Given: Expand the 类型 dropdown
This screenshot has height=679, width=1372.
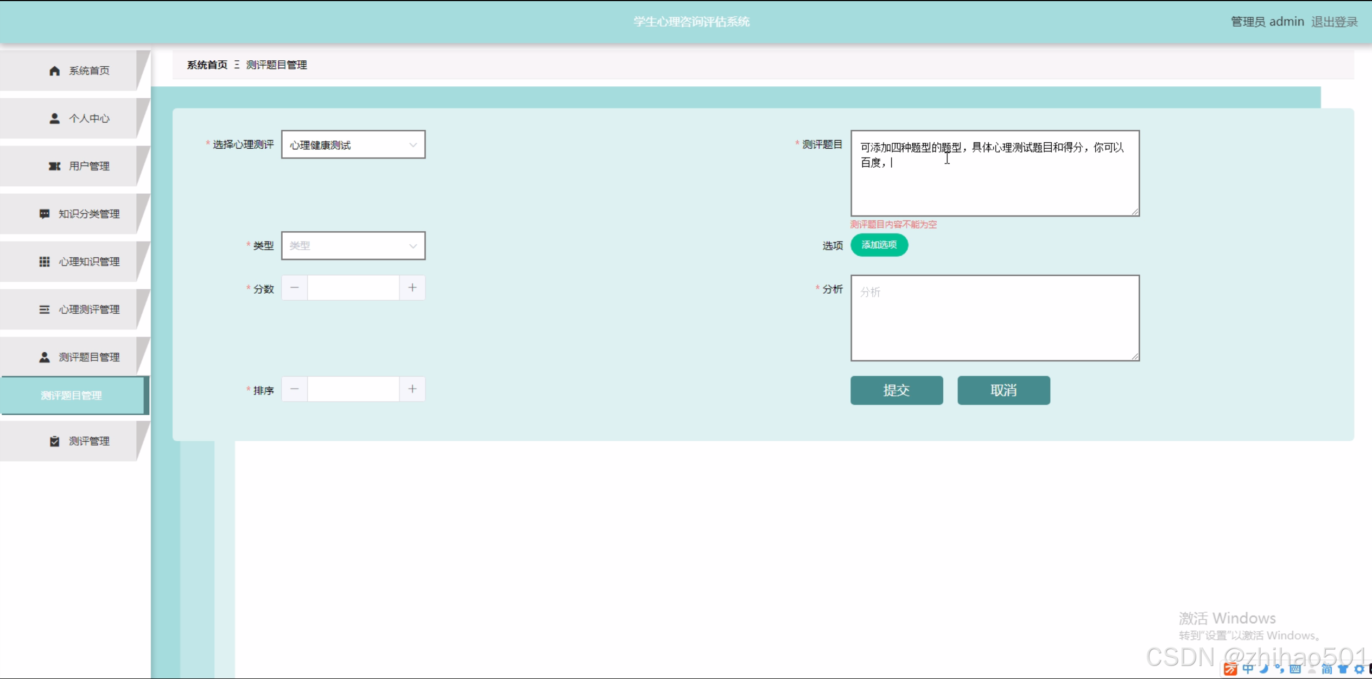Looking at the screenshot, I should click(353, 246).
